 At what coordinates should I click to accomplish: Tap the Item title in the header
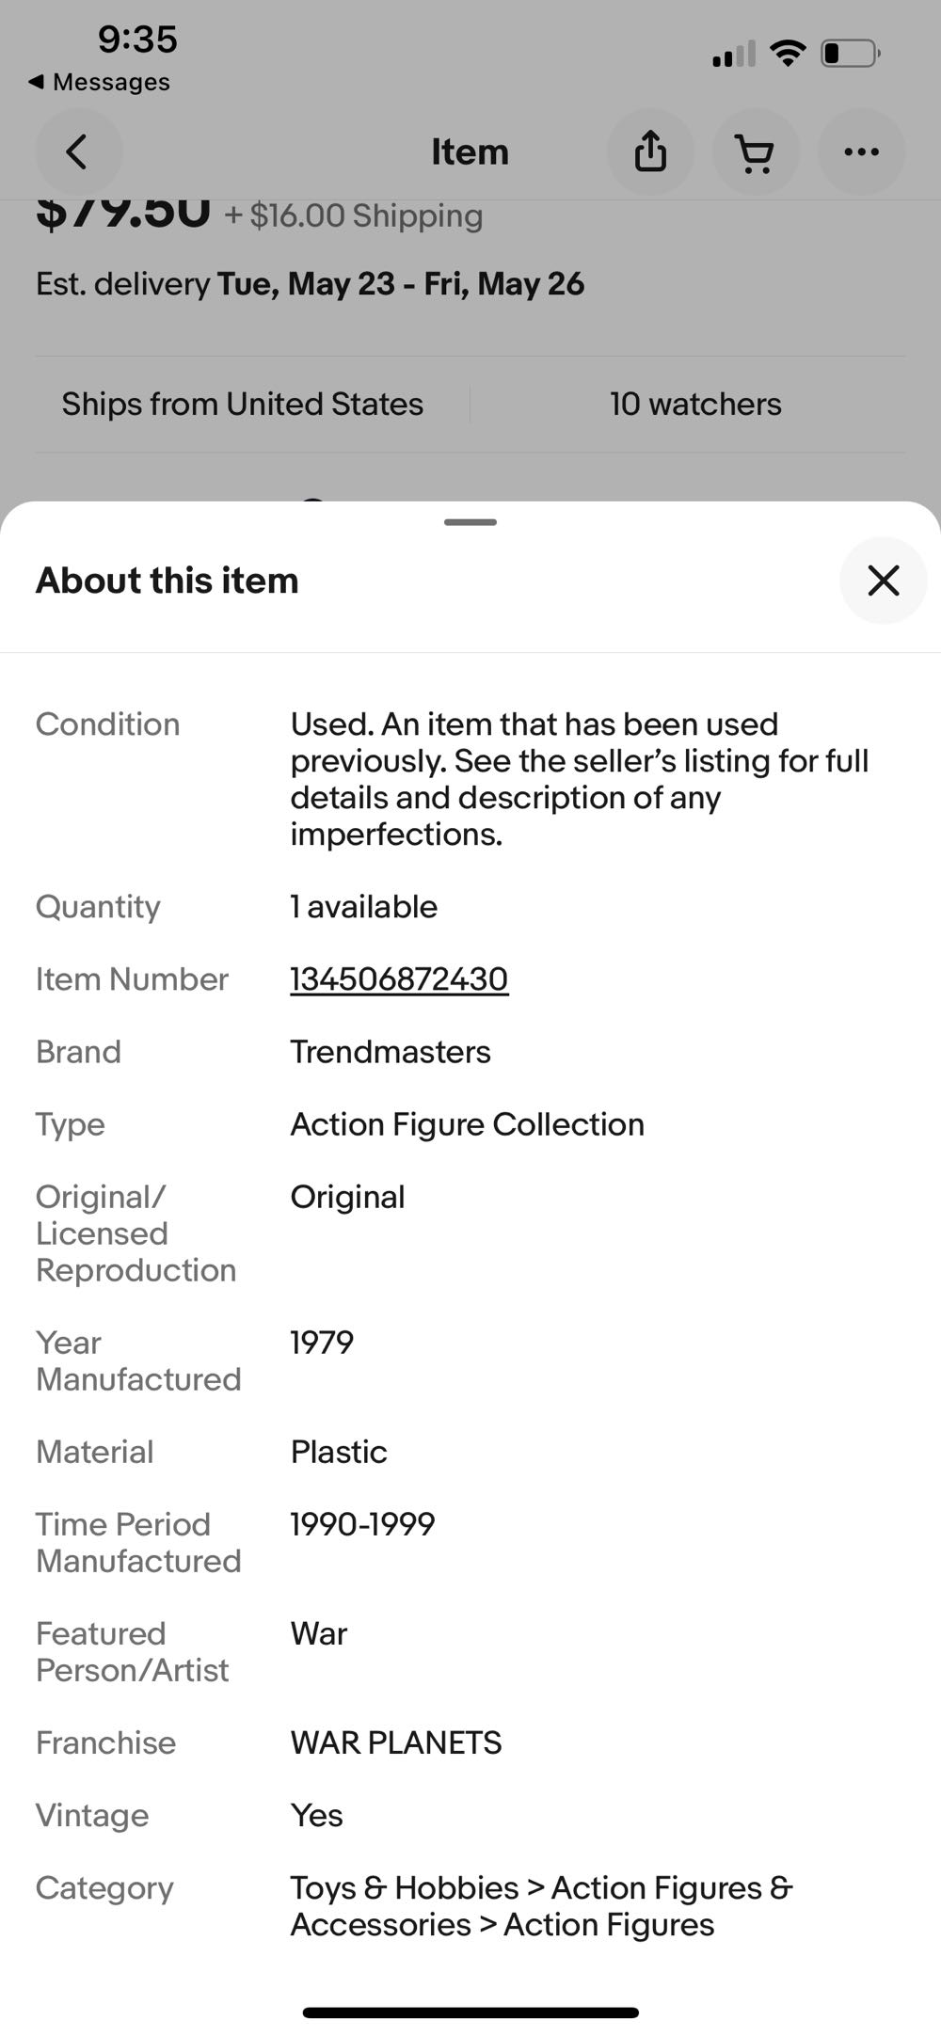pos(470,151)
